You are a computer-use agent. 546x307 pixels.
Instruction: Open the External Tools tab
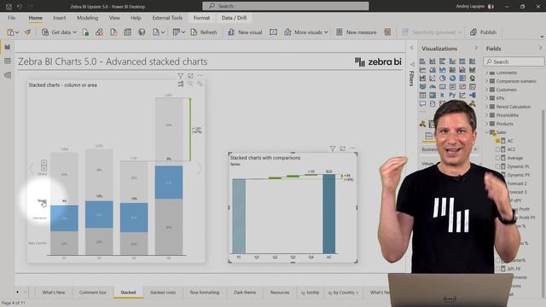(x=167, y=17)
